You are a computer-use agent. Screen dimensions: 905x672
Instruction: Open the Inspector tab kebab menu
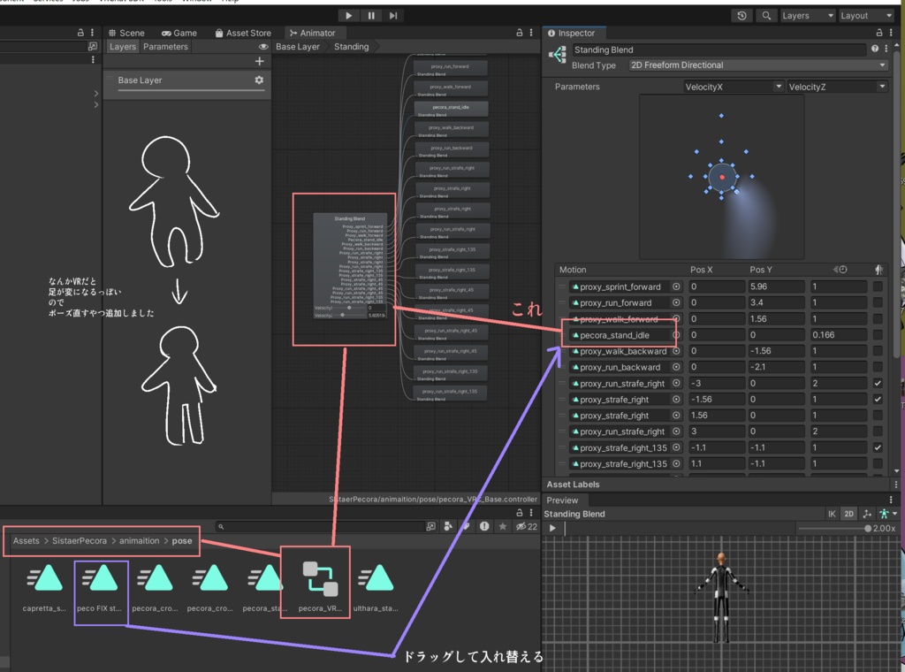[891, 33]
